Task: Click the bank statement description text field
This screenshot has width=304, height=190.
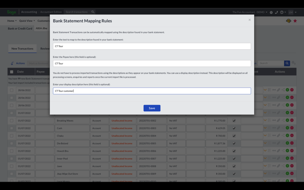Action: 152,46
